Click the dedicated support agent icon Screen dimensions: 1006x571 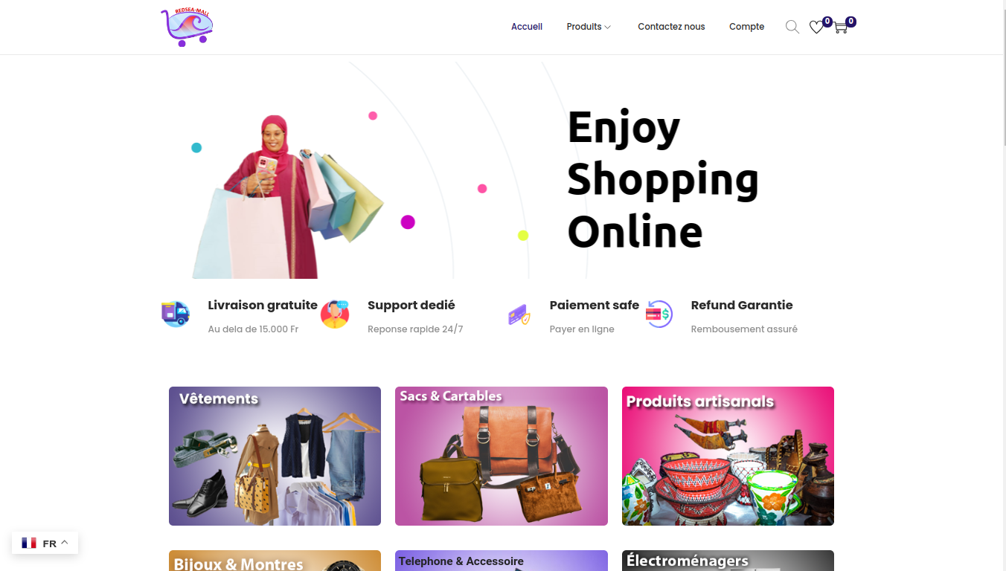click(x=335, y=314)
